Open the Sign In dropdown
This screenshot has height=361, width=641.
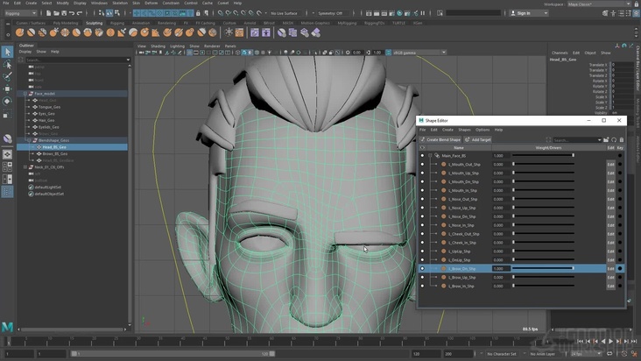coord(529,13)
